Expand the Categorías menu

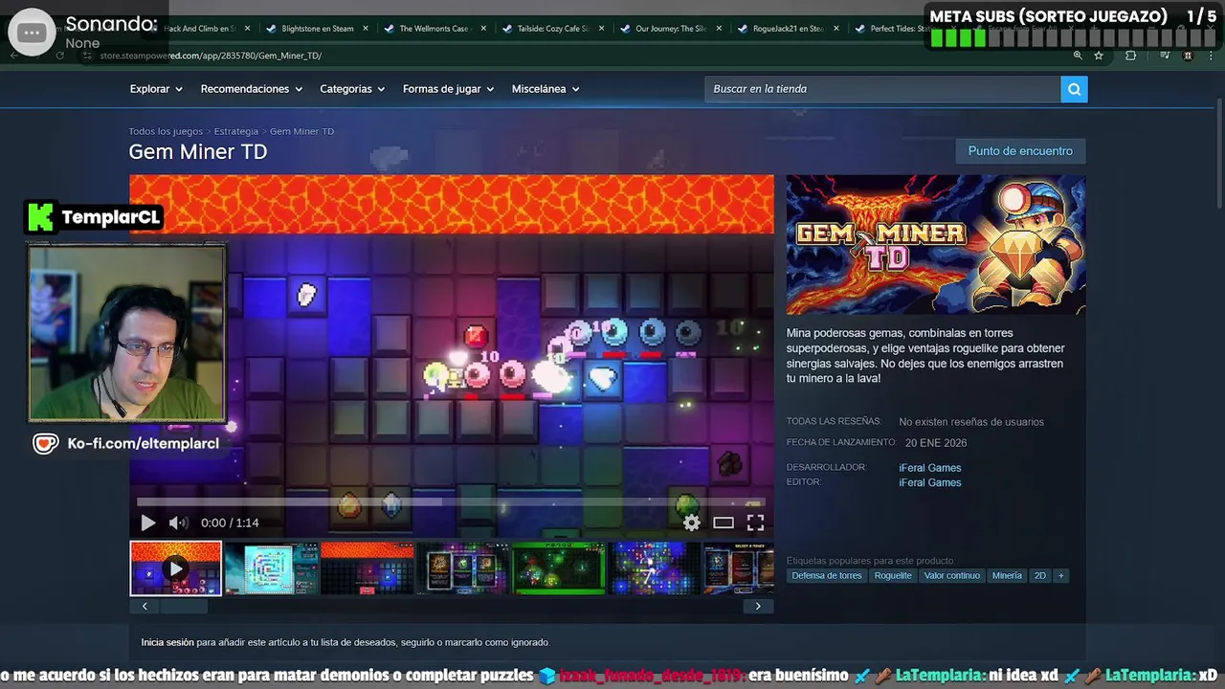coord(352,89)
